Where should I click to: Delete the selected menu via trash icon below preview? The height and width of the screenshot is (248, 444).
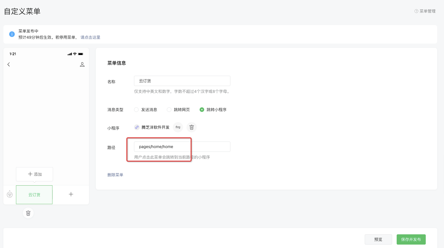point(28,213)
